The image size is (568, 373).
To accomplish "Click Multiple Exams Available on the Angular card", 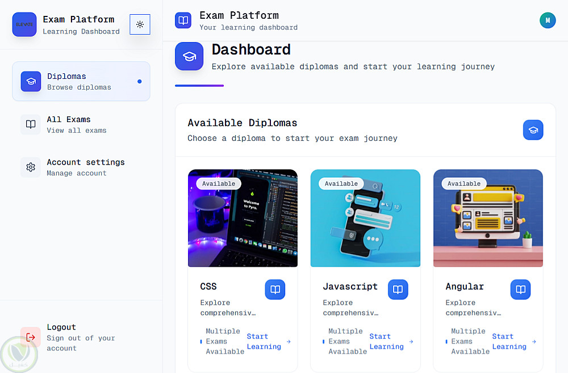I will (470, 341).
